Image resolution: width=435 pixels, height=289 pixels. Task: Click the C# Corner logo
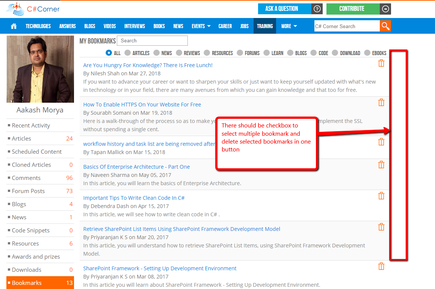[33, 9]
